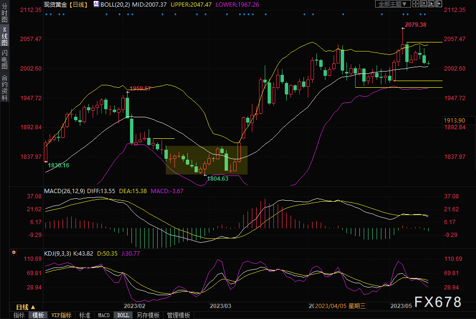
Task: Click the 另存模板 button
Action: coord(148,315)
